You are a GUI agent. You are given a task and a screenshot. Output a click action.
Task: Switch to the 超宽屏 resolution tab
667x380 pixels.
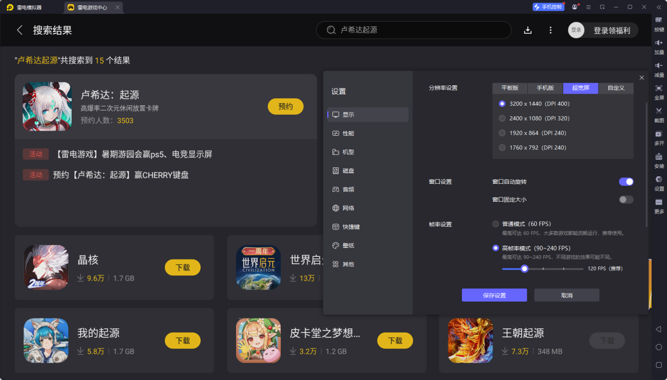[x=581, y=88]
